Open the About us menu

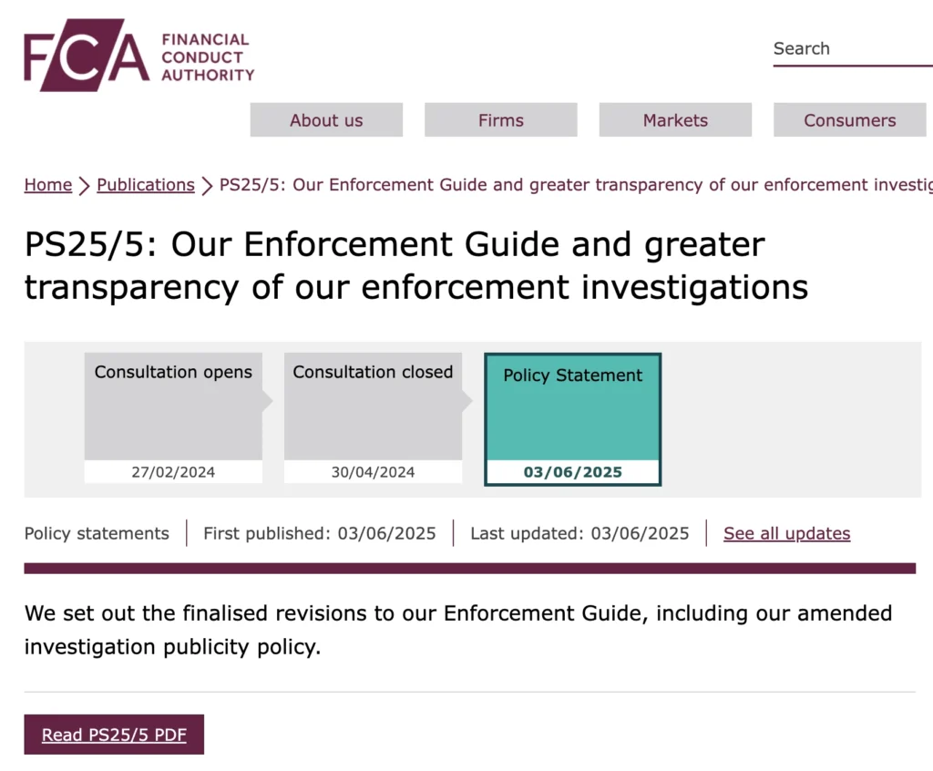[326, 119]
